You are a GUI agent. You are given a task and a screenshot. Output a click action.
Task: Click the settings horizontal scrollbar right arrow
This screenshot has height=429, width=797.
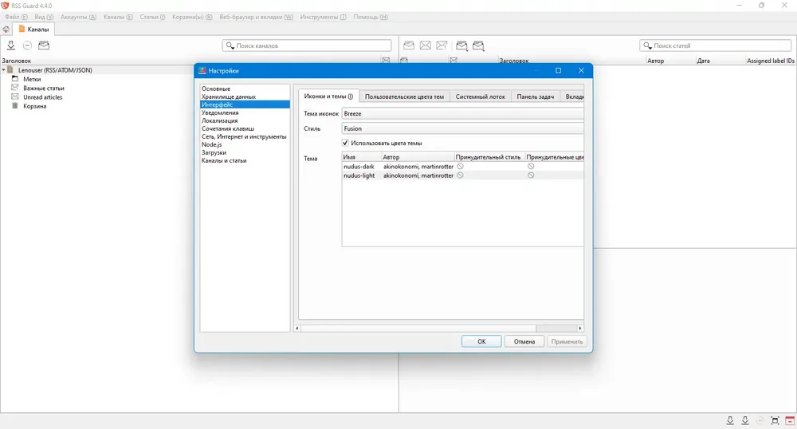580,328
